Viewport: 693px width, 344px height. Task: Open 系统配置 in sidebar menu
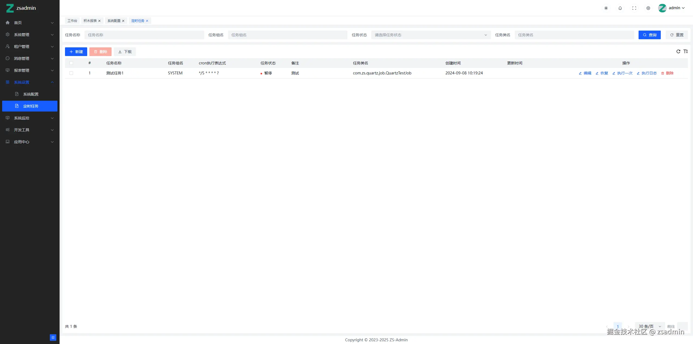pos(31,94)
